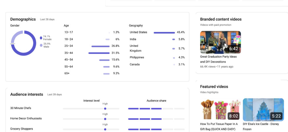288x132 pixels.
Task: Open the Great Graduation Party Ideas thumbnail
Action: [220, 42]
